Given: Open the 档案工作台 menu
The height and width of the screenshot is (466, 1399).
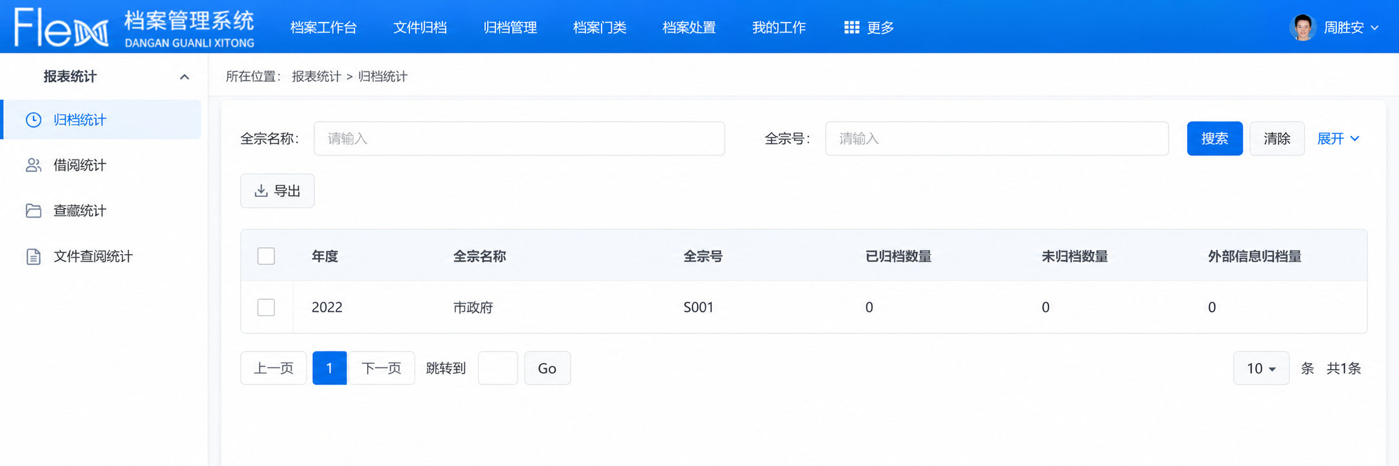Looking at the screenshot, I should point(323,28).
